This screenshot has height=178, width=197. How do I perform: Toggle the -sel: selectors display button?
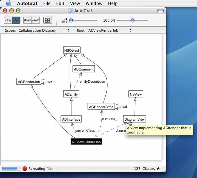click(x=35, y=20)
